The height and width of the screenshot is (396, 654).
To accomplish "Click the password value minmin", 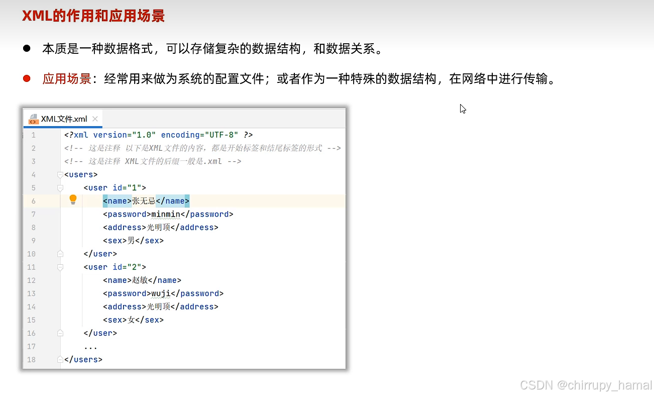I will point(166,214).
